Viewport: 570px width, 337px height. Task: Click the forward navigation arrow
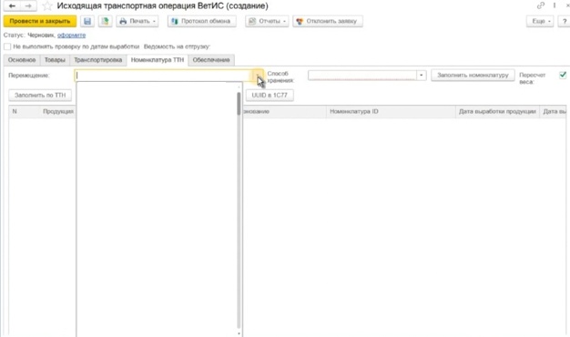[28, 5]
